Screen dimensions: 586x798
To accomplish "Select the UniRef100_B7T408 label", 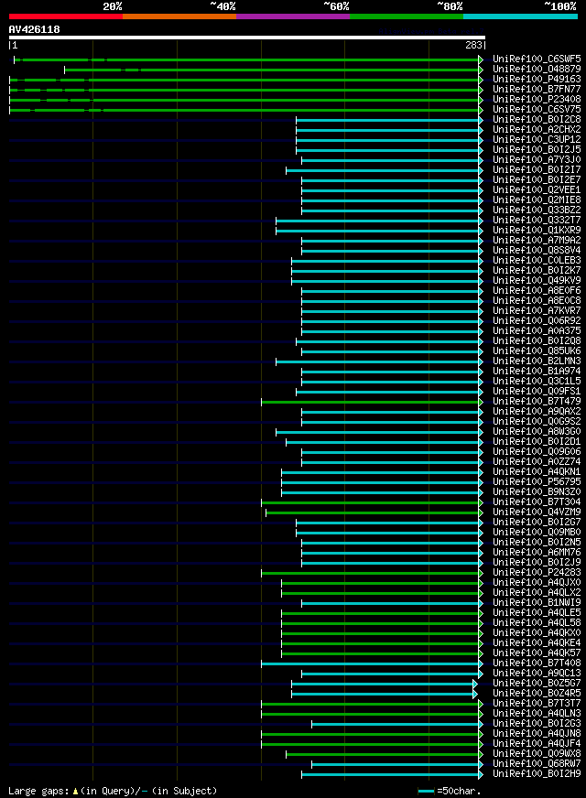I will coord(537,663).
